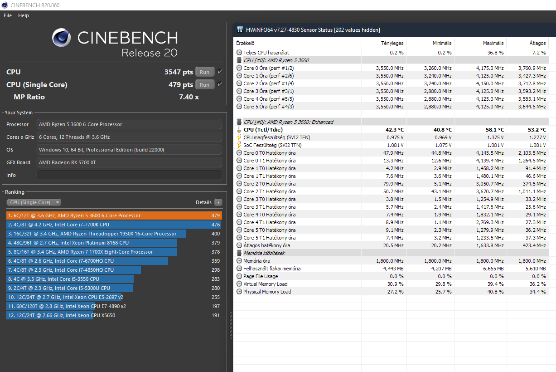
Task: Select the Xeon E7-4890 v2 ranking row
Action: (114, 306)
